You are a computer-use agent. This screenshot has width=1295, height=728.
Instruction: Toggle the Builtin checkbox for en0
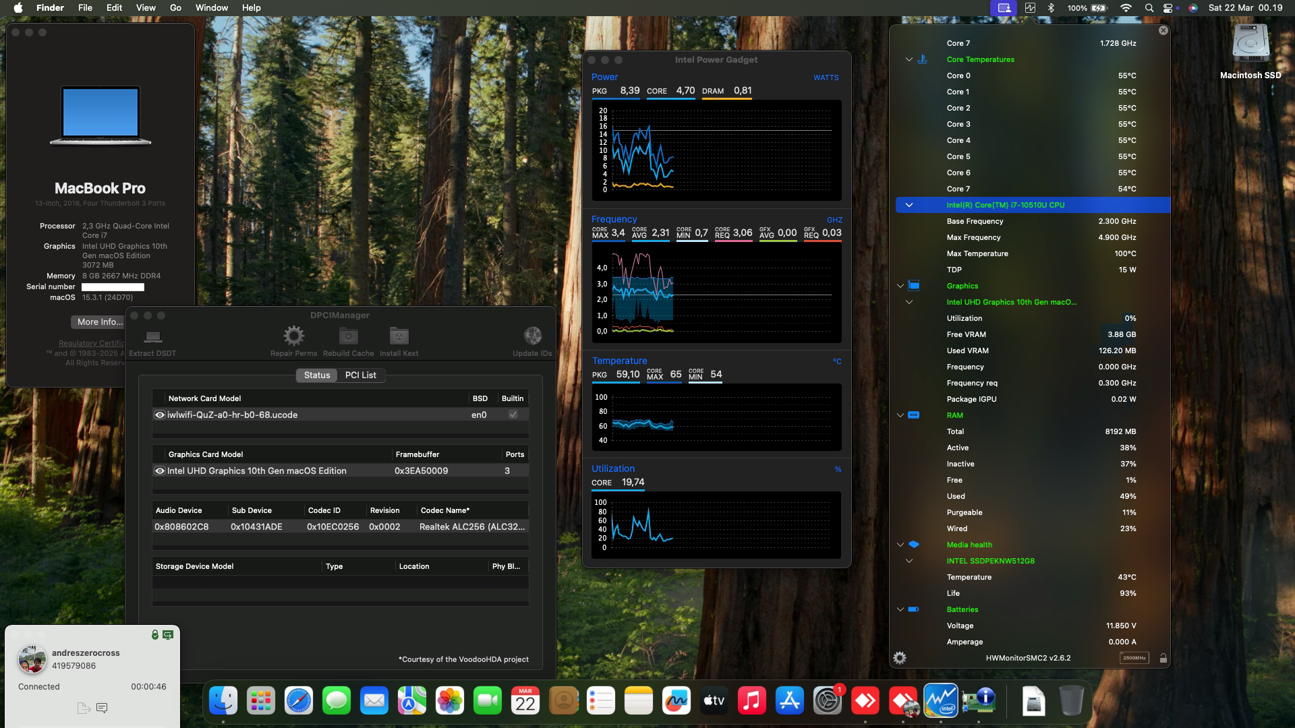coord(513,415)
